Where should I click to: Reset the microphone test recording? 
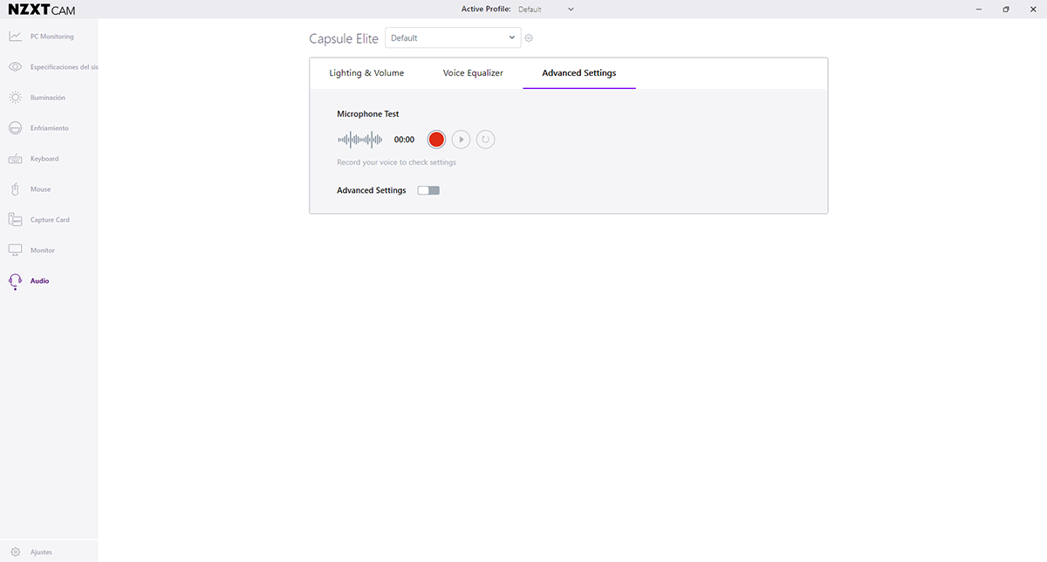click(485, 140)
